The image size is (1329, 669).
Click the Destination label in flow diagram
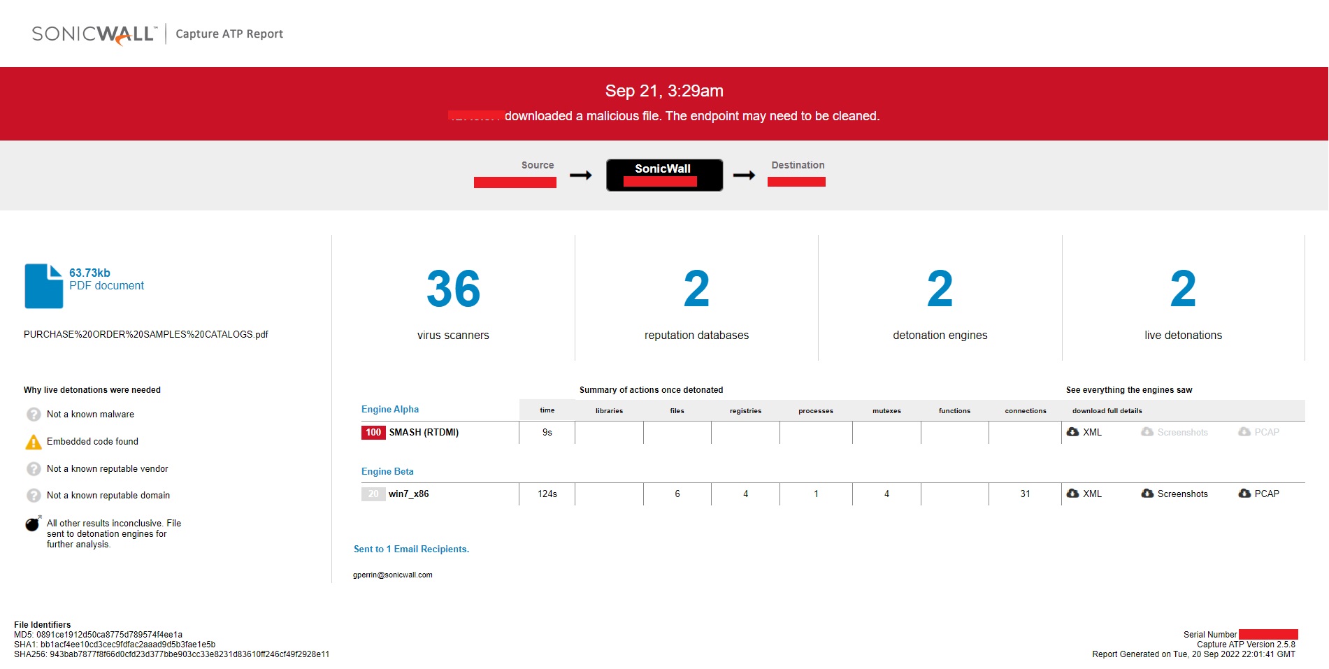point(798,166)
